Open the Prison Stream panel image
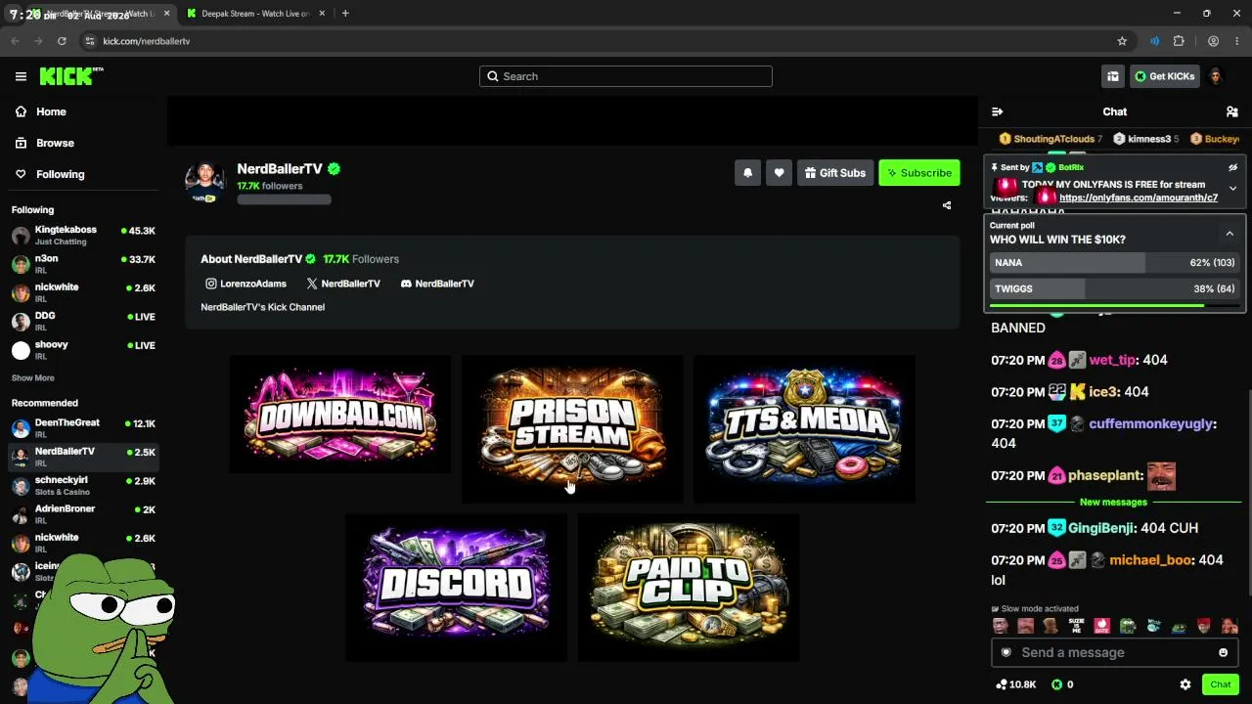Image resolution: width=1252 pixels, height=704 pixels. click(572, 429)
